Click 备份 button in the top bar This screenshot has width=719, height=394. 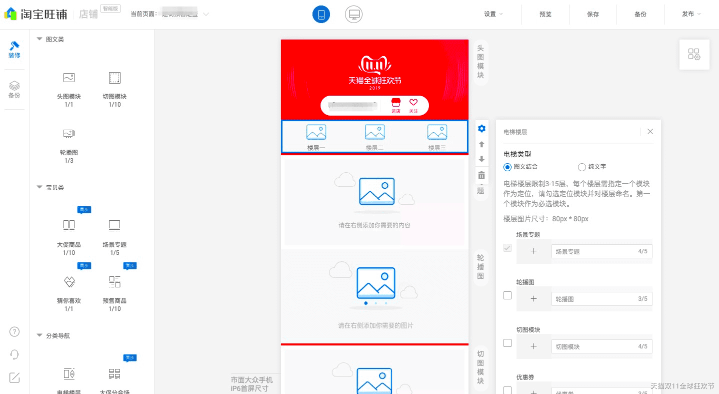tap(640, 15)
